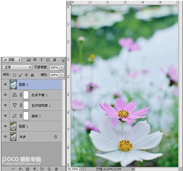This screenshot has height=171, width=183.
Task: Select the 图层 2 layer thumbnail
Action: tap(13, 84)
